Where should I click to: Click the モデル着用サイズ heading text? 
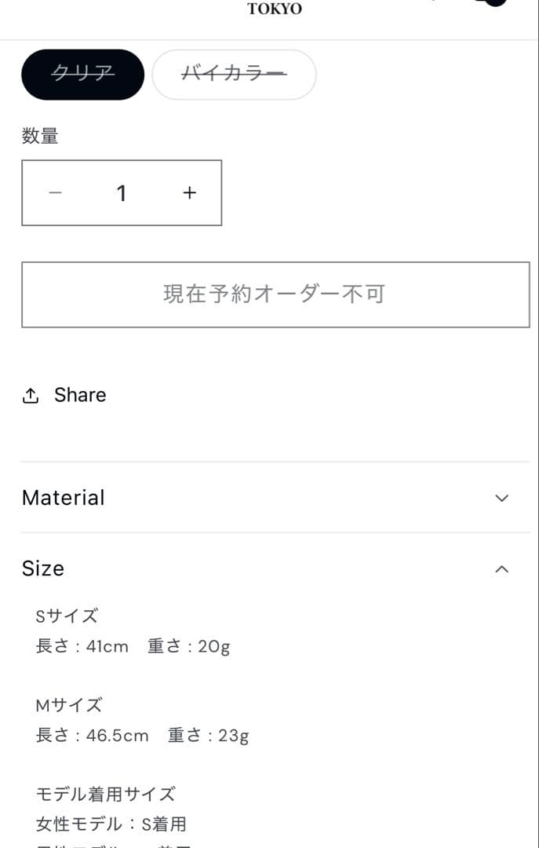(106, 794)
